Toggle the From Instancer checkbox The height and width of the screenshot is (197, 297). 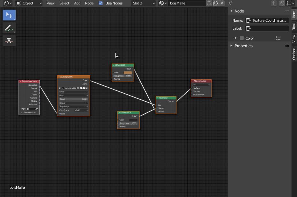22,113
